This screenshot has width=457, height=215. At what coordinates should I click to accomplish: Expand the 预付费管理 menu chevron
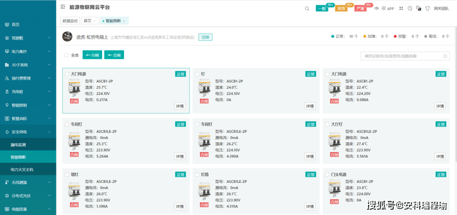(49, 78)
